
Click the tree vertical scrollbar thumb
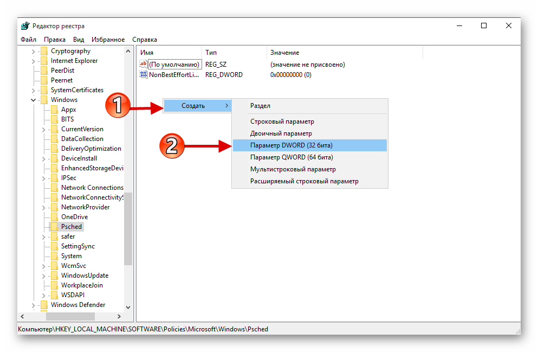[128, 229]
